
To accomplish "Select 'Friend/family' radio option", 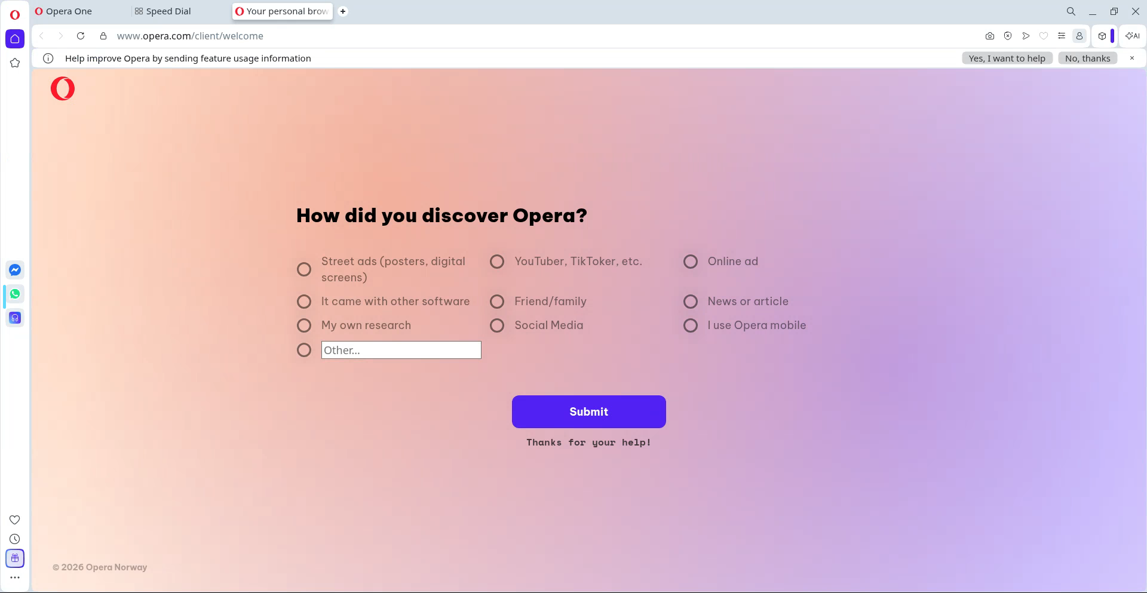I will point(497,302).
